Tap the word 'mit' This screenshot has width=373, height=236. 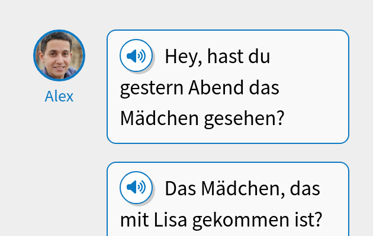(x=134, y=220)
